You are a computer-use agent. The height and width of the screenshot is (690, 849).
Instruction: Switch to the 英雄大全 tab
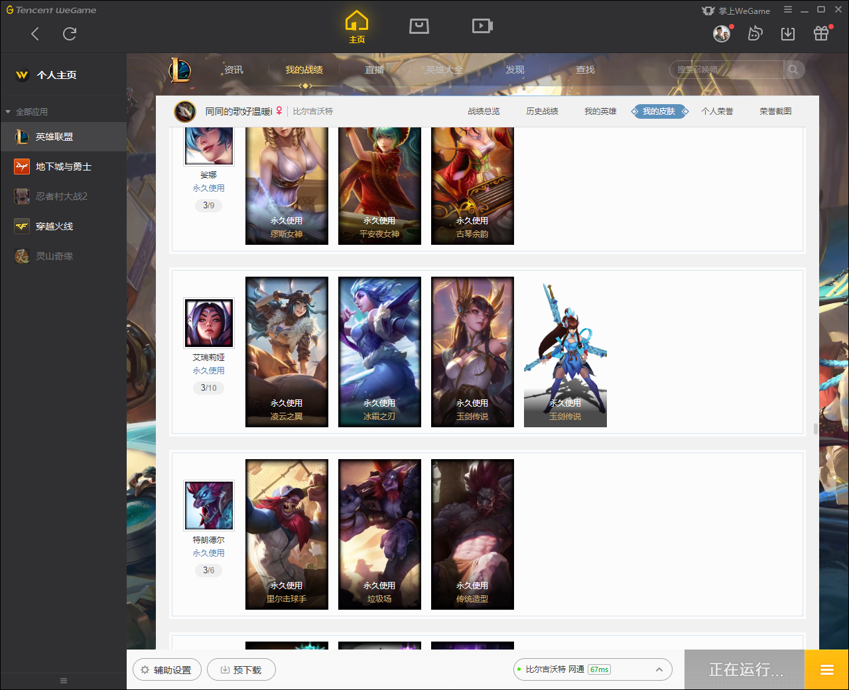pyautogui.click(x=444, y=70)
